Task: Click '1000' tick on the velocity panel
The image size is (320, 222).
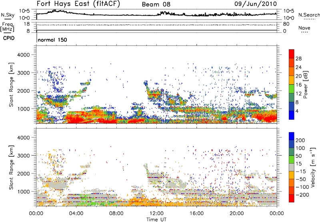Action: [23, 192]
